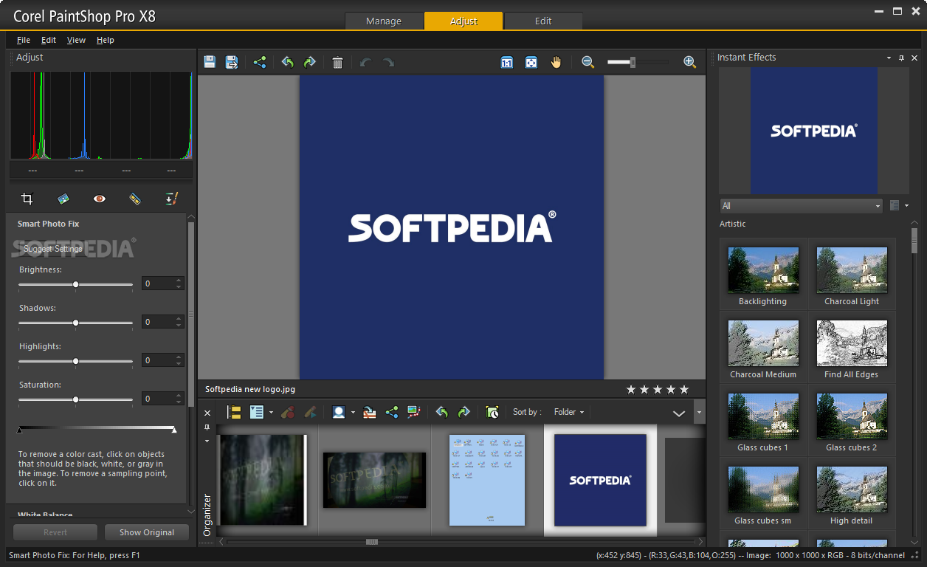
Task: Open the dropdown arrow beside Find People icon
Action: [x=353, y=413]
